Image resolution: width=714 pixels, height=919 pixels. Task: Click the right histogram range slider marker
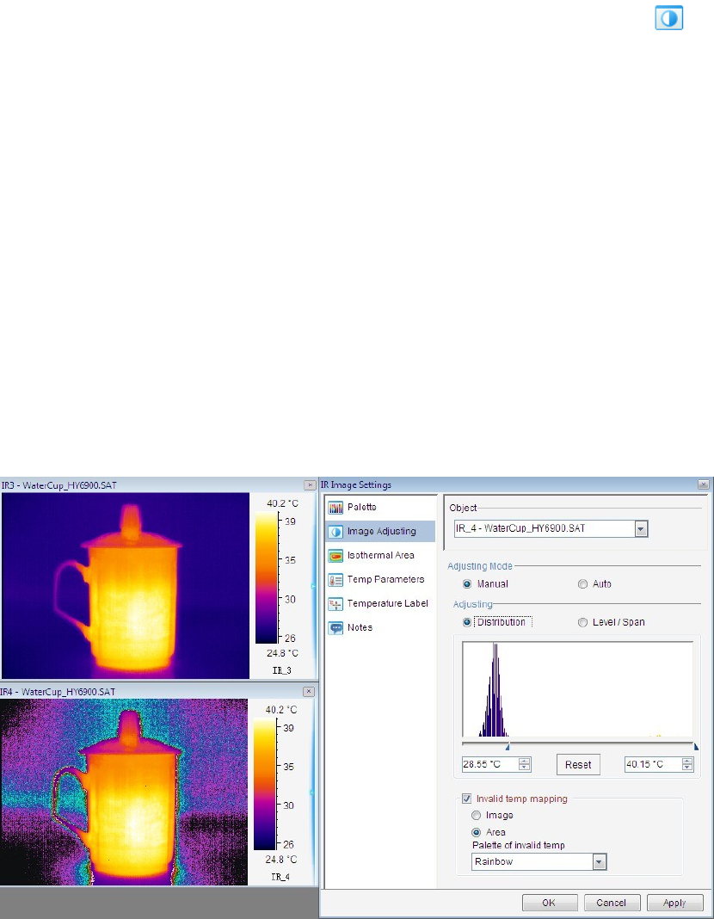(x=696, y=747)
